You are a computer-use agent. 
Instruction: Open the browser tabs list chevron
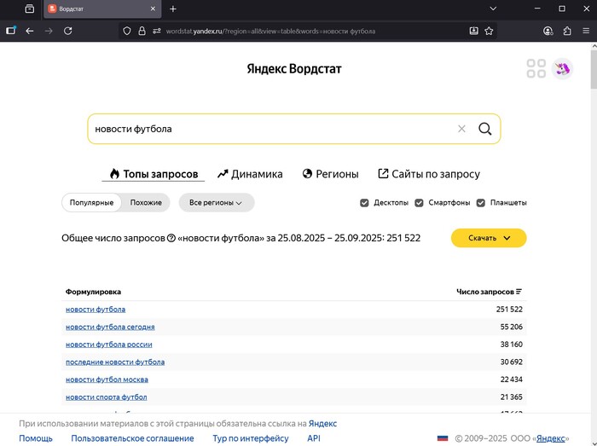point(493,9)
